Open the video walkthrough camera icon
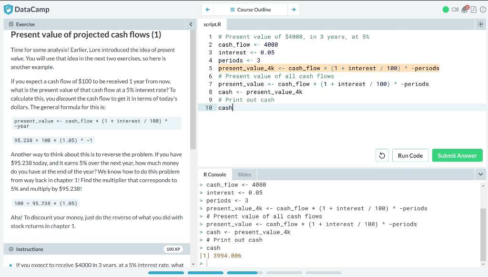This screenshot has width=488, height=277. click(x=455, y=9)
